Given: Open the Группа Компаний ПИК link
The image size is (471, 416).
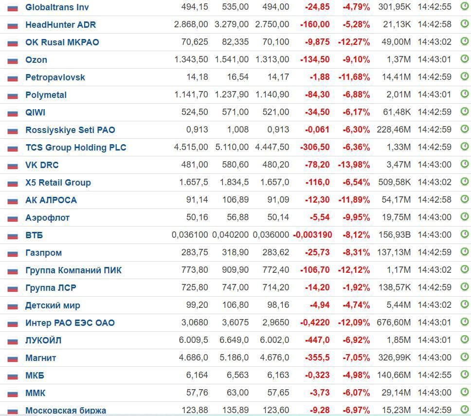Looking at the screenshot, I should click(73, 270).
